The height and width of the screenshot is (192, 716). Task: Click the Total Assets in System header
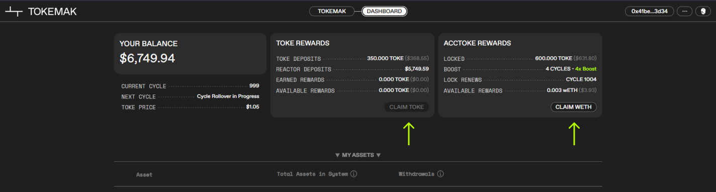312,174
